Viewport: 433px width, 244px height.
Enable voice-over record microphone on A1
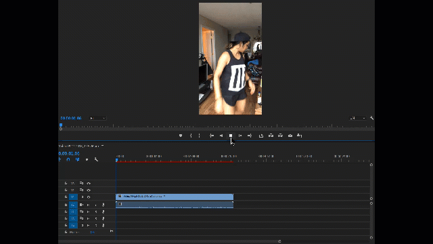pos(104,205)
